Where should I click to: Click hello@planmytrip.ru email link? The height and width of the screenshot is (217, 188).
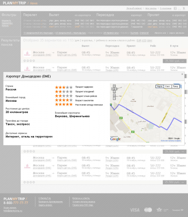13,211
